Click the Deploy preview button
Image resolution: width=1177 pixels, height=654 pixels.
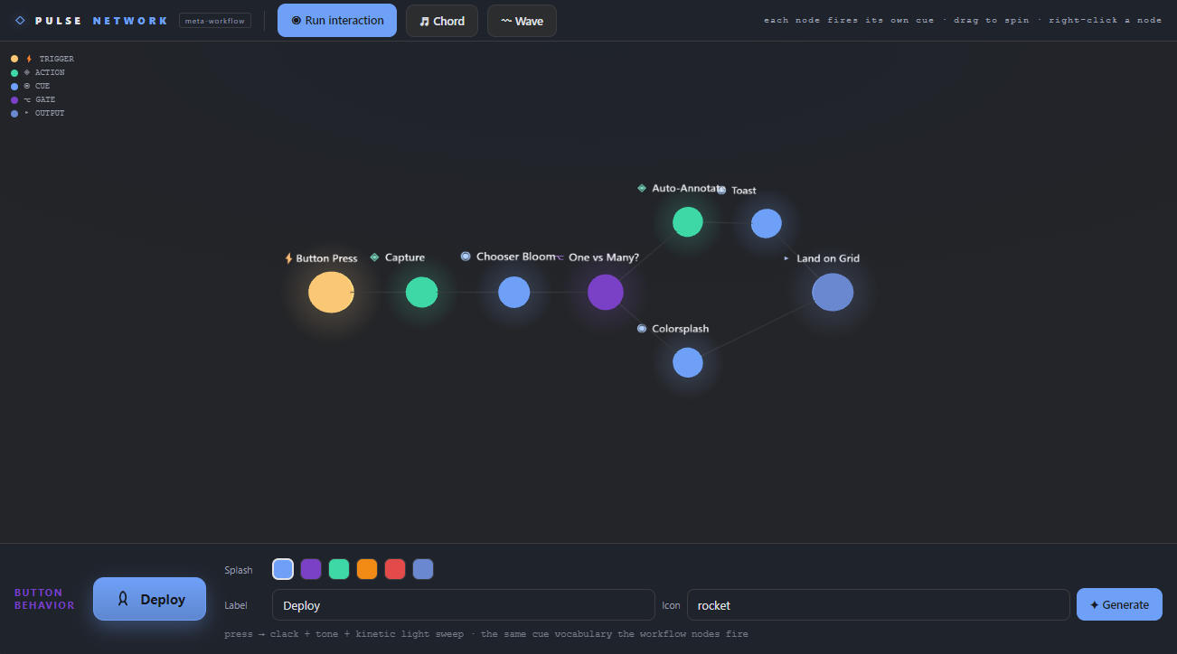(149, 599)
